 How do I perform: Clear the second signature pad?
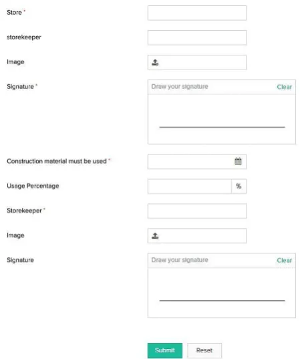tap(284, 260)
